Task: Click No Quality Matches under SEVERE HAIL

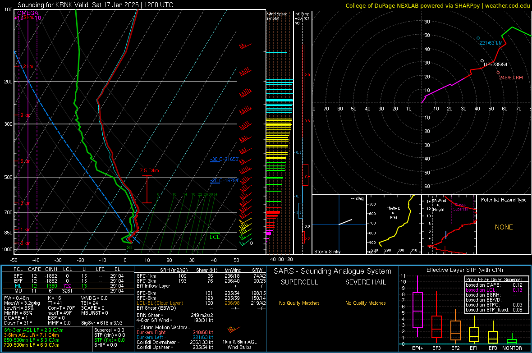Action: 365,303
